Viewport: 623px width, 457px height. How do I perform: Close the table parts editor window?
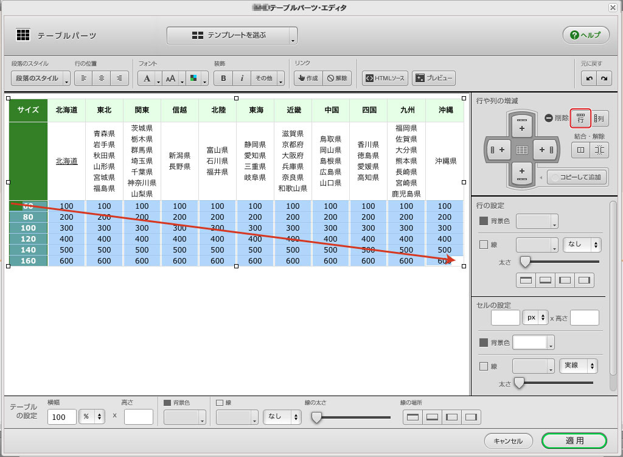(613, 7)
